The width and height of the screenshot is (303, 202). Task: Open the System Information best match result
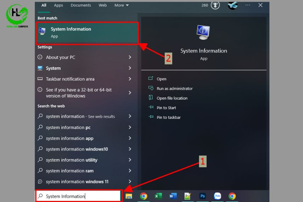(87, 33)
